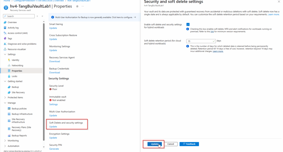Toggle Enable soft delete for hybrid workloads checkbox
This screenshot has width=283, height=152.
click(188, 25)
